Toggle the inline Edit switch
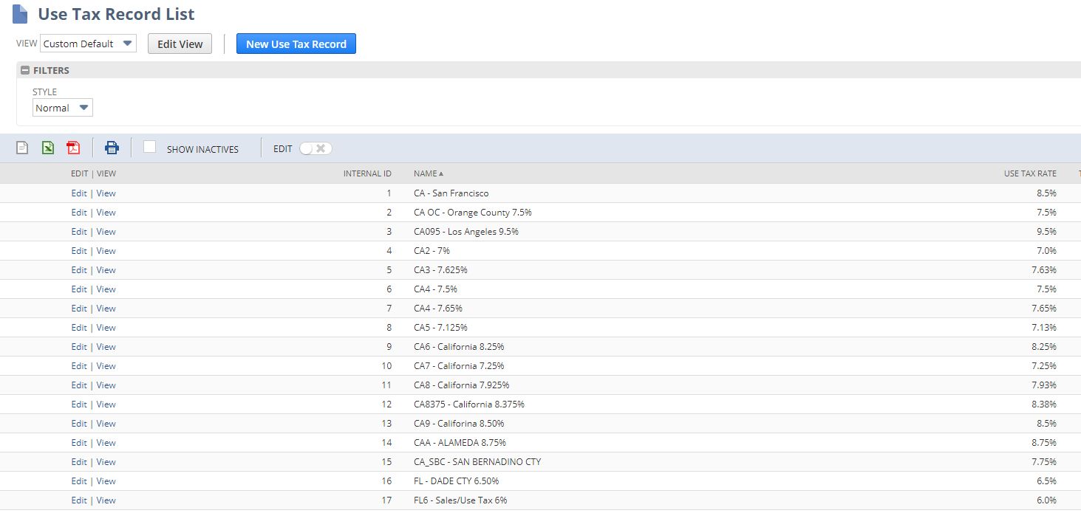This screenshot has width=1081, height=513. [x=316, y=148]
